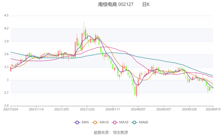Select the final 20240419 date label

(x=213, y=109)
